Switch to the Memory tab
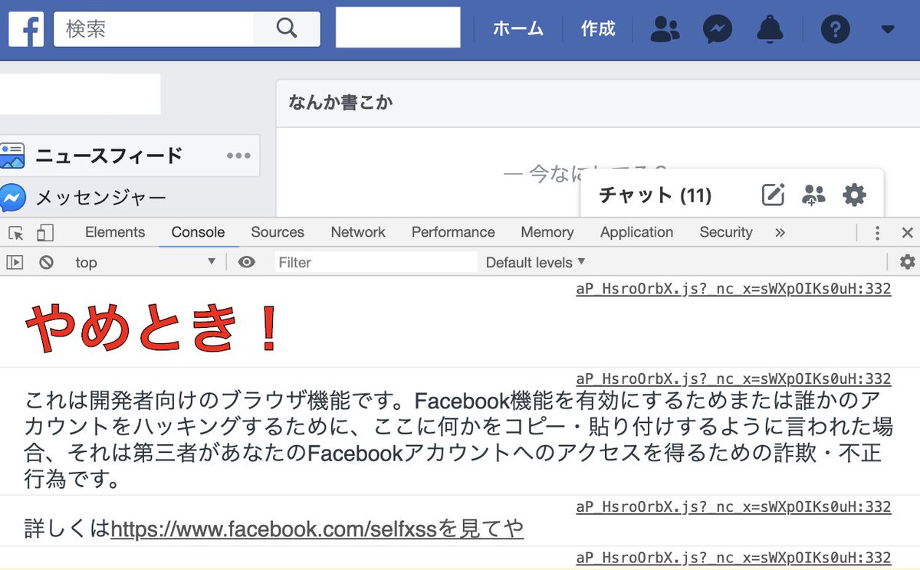920x570 pixels. tap(547, 232)
